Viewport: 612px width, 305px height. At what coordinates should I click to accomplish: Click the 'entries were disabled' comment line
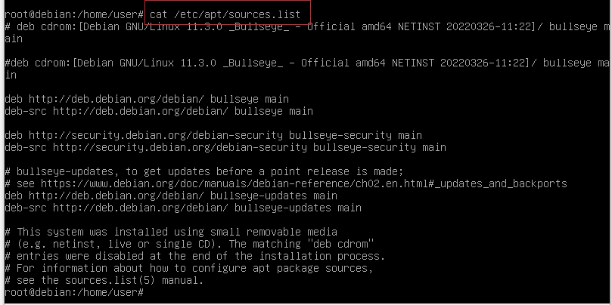tap(195, 256)
